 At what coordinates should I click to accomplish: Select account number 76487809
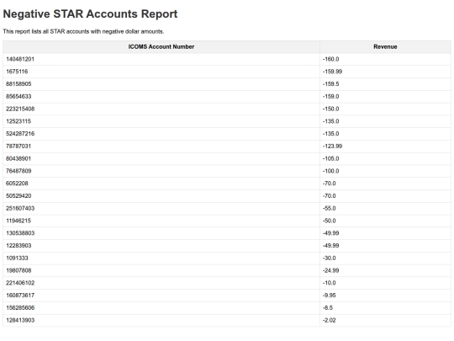[18, 171]
